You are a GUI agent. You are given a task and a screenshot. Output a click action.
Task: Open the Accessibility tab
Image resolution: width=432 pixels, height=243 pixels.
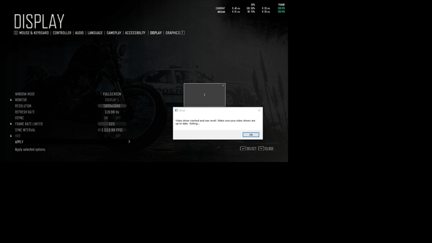(x=135, y=33)
